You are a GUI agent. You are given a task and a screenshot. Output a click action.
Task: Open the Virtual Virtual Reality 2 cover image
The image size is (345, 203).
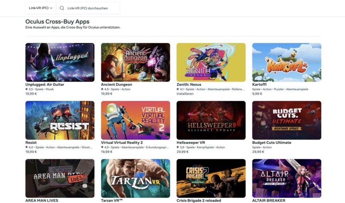[136, 121]
